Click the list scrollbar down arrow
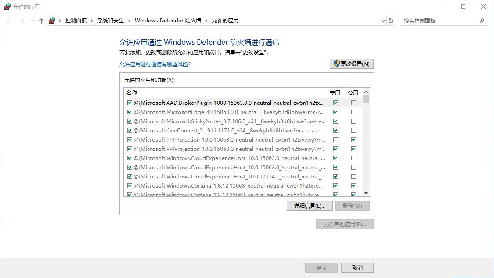 (x=366, y=193)
